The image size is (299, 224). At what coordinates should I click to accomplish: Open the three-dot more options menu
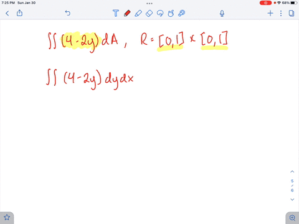point(281,14)
